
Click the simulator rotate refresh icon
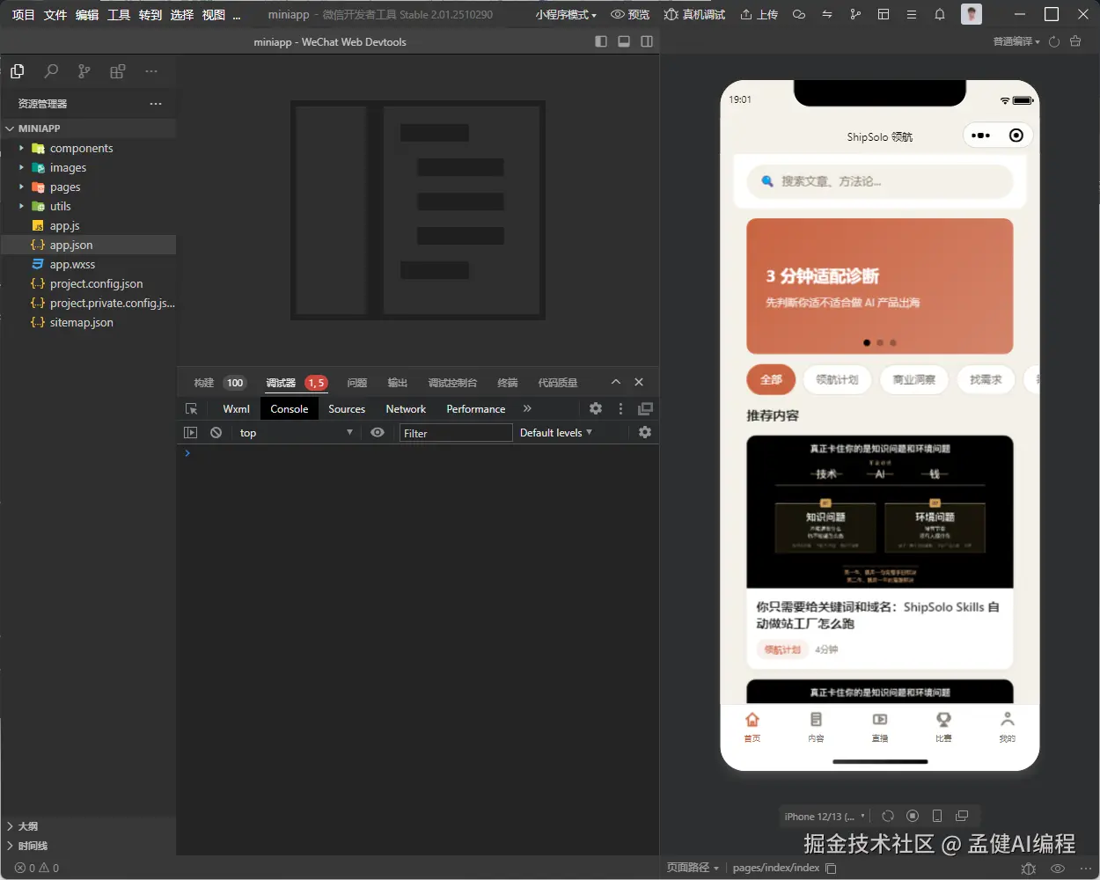(x=888, y=816)
